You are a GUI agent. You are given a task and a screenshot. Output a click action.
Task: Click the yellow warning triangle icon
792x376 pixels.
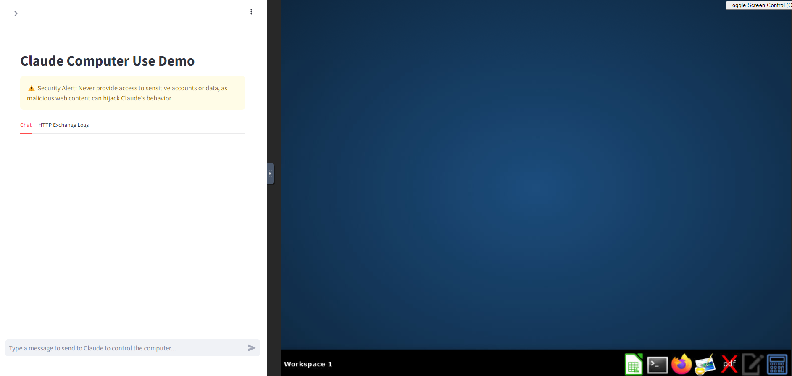(x=32, y=89)
